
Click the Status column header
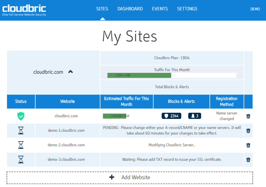[x=21, y=102]
